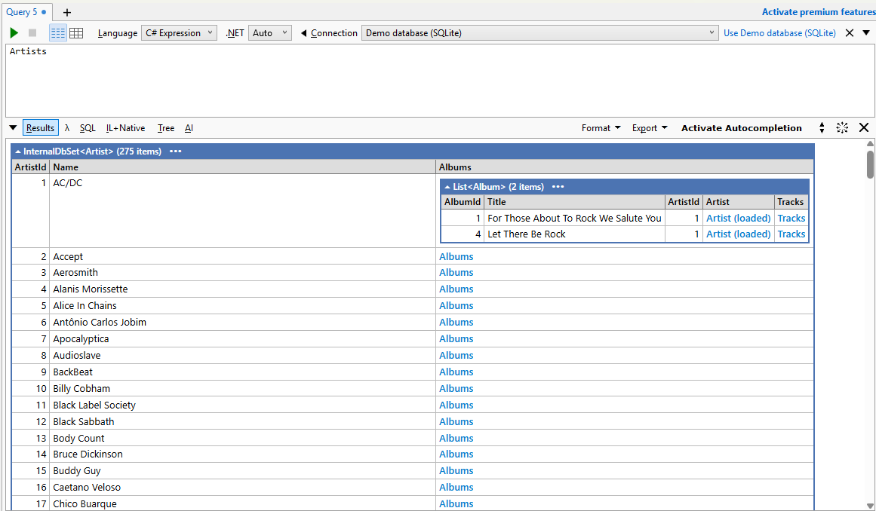Switch to the Tree results tab
Image resolution: width=876 pixels, height=511 pixels.
click(166, 127)
